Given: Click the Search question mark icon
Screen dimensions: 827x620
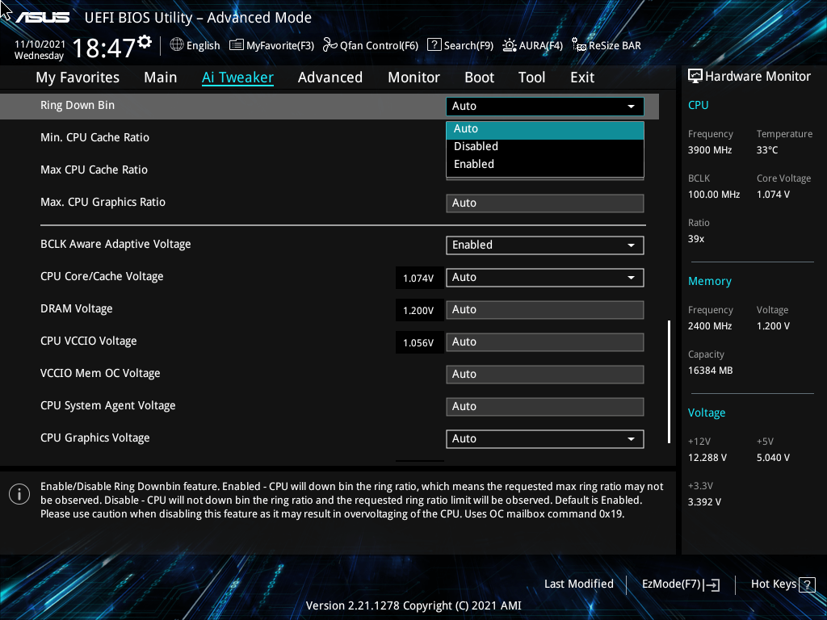Looking at the screenshot, I should click(x=434, y=45).
